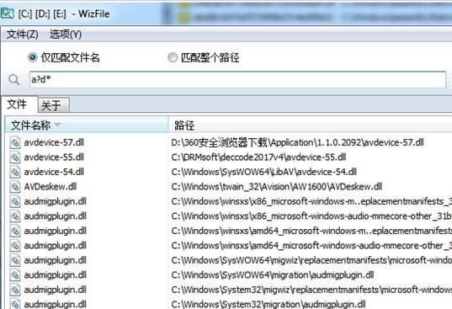Viewport: 452px width, 309px height.
Task: Toggle sort arrow on 文件名称 column
Action: [57, 125]
